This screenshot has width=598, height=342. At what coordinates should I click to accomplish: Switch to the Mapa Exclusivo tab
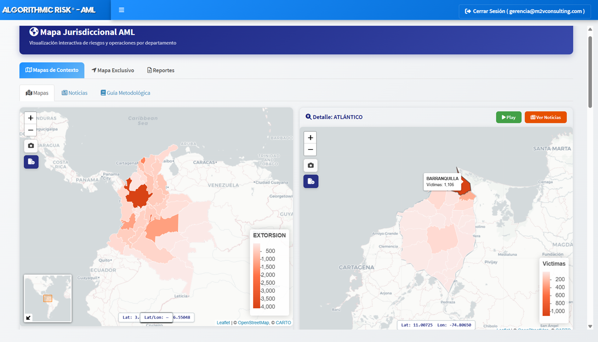click(x=113, y=70)
